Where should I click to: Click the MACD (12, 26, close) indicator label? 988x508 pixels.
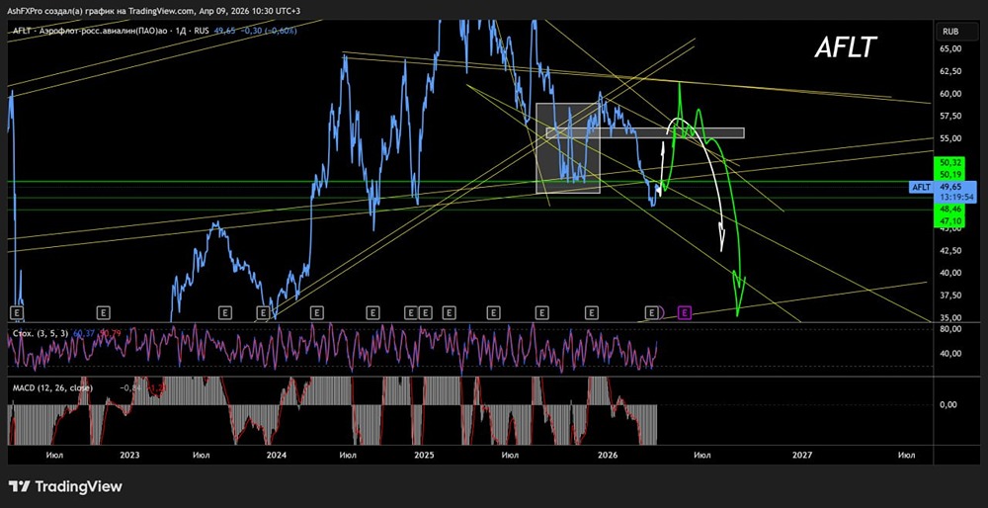click(x=52, y=387)
